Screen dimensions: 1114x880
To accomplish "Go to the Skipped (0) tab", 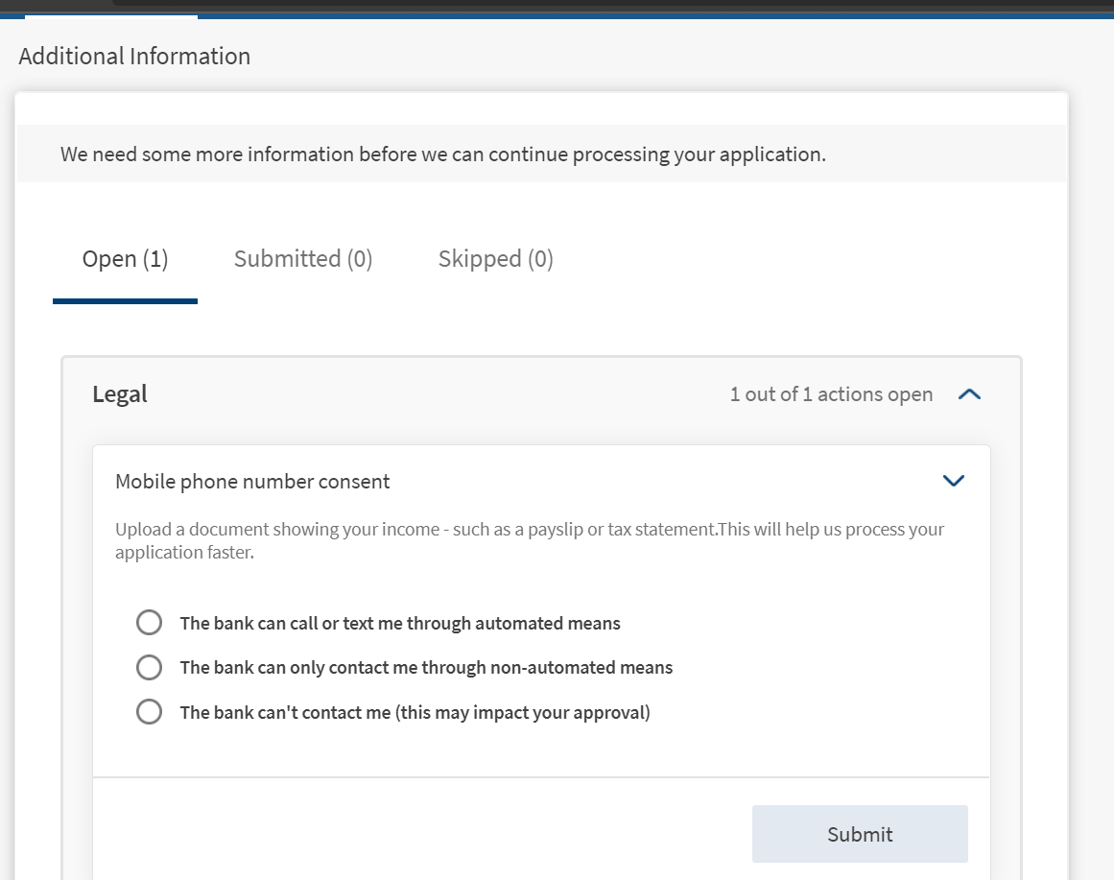I will pos(495,259).
